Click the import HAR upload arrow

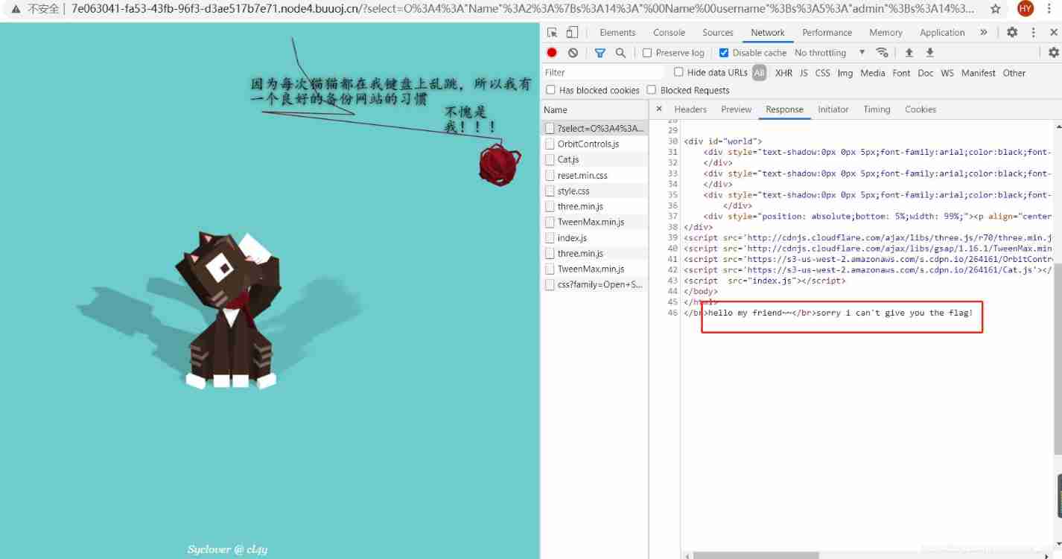tap(909, 53)
